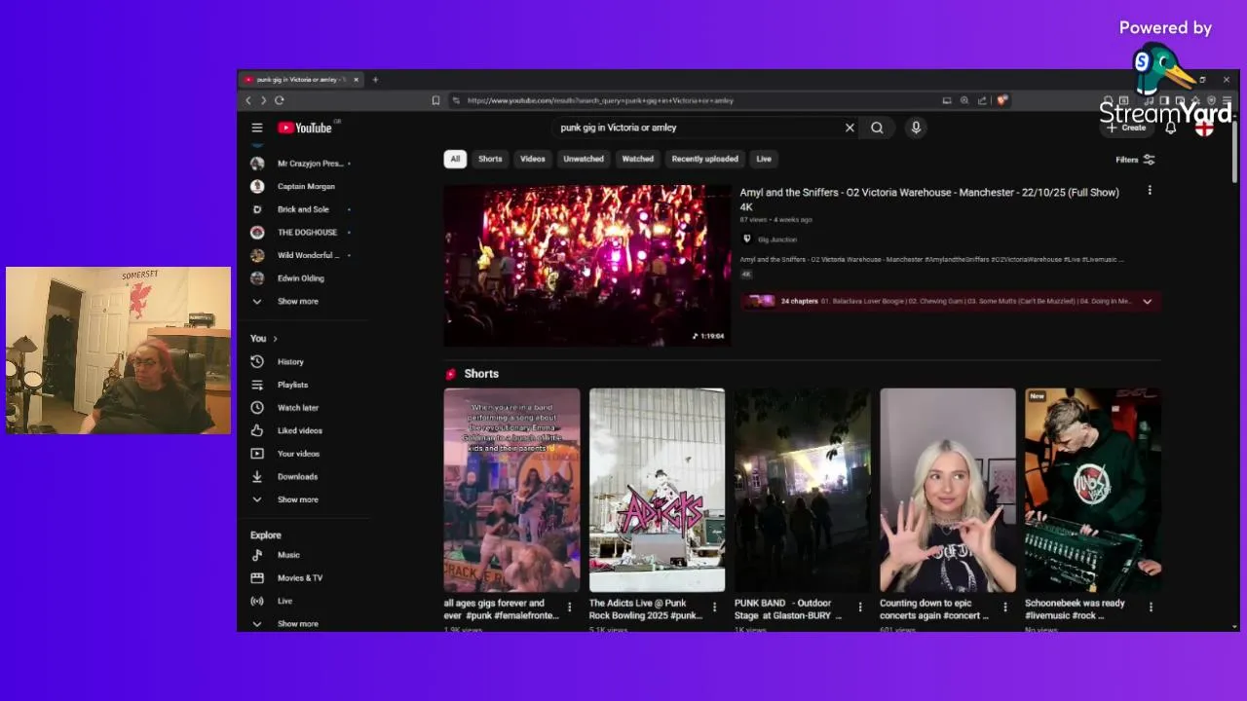The height and width of the screenshot is (701, 1247).
Task: Click the YouTube search text field
Action: coord(697,128)
